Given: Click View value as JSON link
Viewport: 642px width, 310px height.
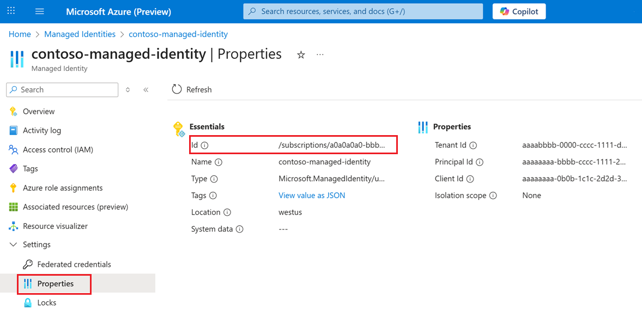Looking at the screenshot, I should (x=312, y=195).
